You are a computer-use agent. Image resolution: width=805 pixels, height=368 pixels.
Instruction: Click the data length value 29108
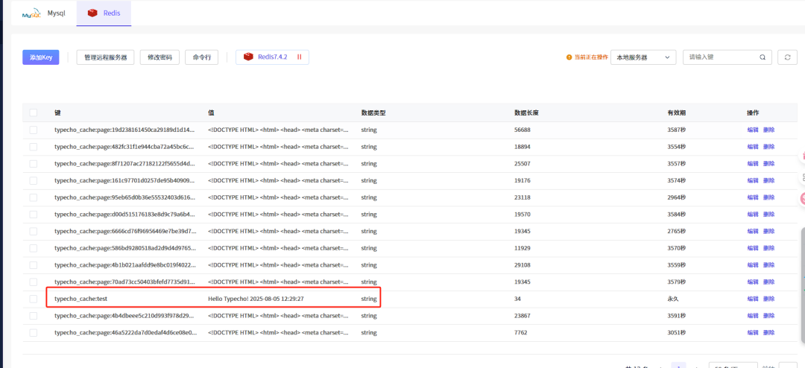pyautogui.click(x=523, y=265)
